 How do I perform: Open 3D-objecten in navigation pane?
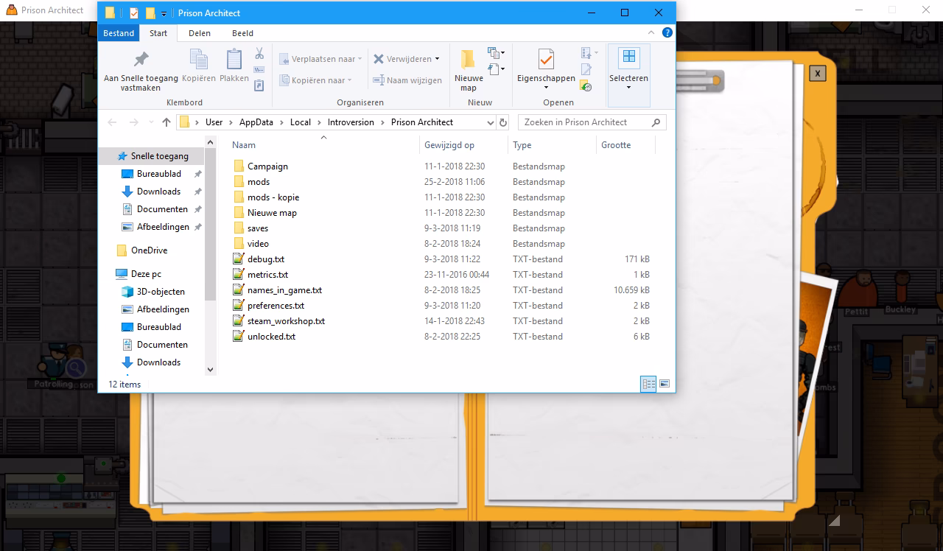pyautogui.click(x=161, y=292)
